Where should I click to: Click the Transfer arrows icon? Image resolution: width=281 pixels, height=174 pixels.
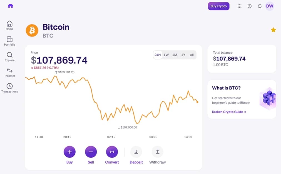[9, 71]
